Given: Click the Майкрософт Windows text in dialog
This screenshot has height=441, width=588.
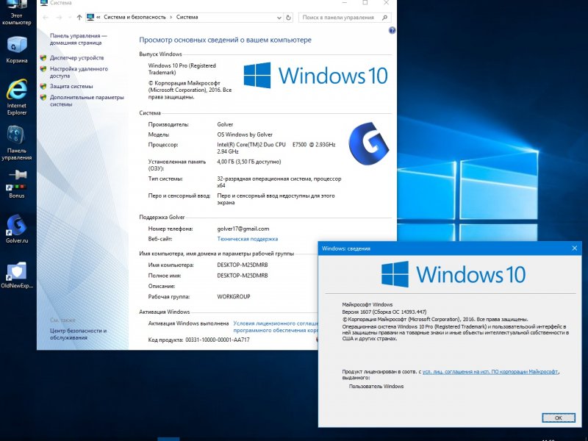Looking at the screenshot, I should click(367, 304).
